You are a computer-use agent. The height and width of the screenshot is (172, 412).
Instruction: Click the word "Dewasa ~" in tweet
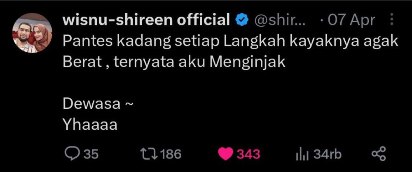(x=98, y=104)
